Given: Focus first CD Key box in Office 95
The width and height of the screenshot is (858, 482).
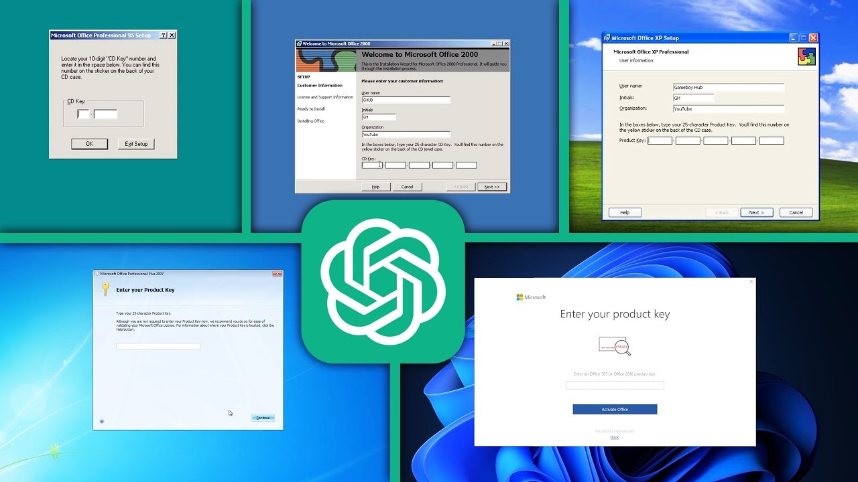Looking at the screenshot, I should point(83,114).
